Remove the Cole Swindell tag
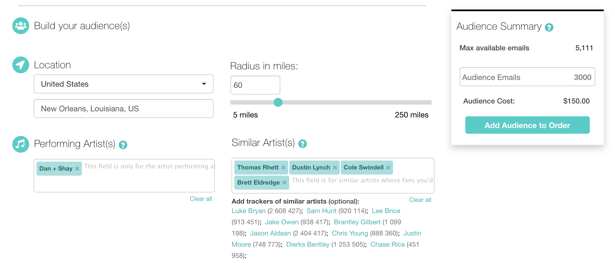 point(388,168)
